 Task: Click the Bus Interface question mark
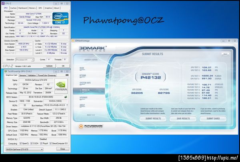tap(67, 105)
